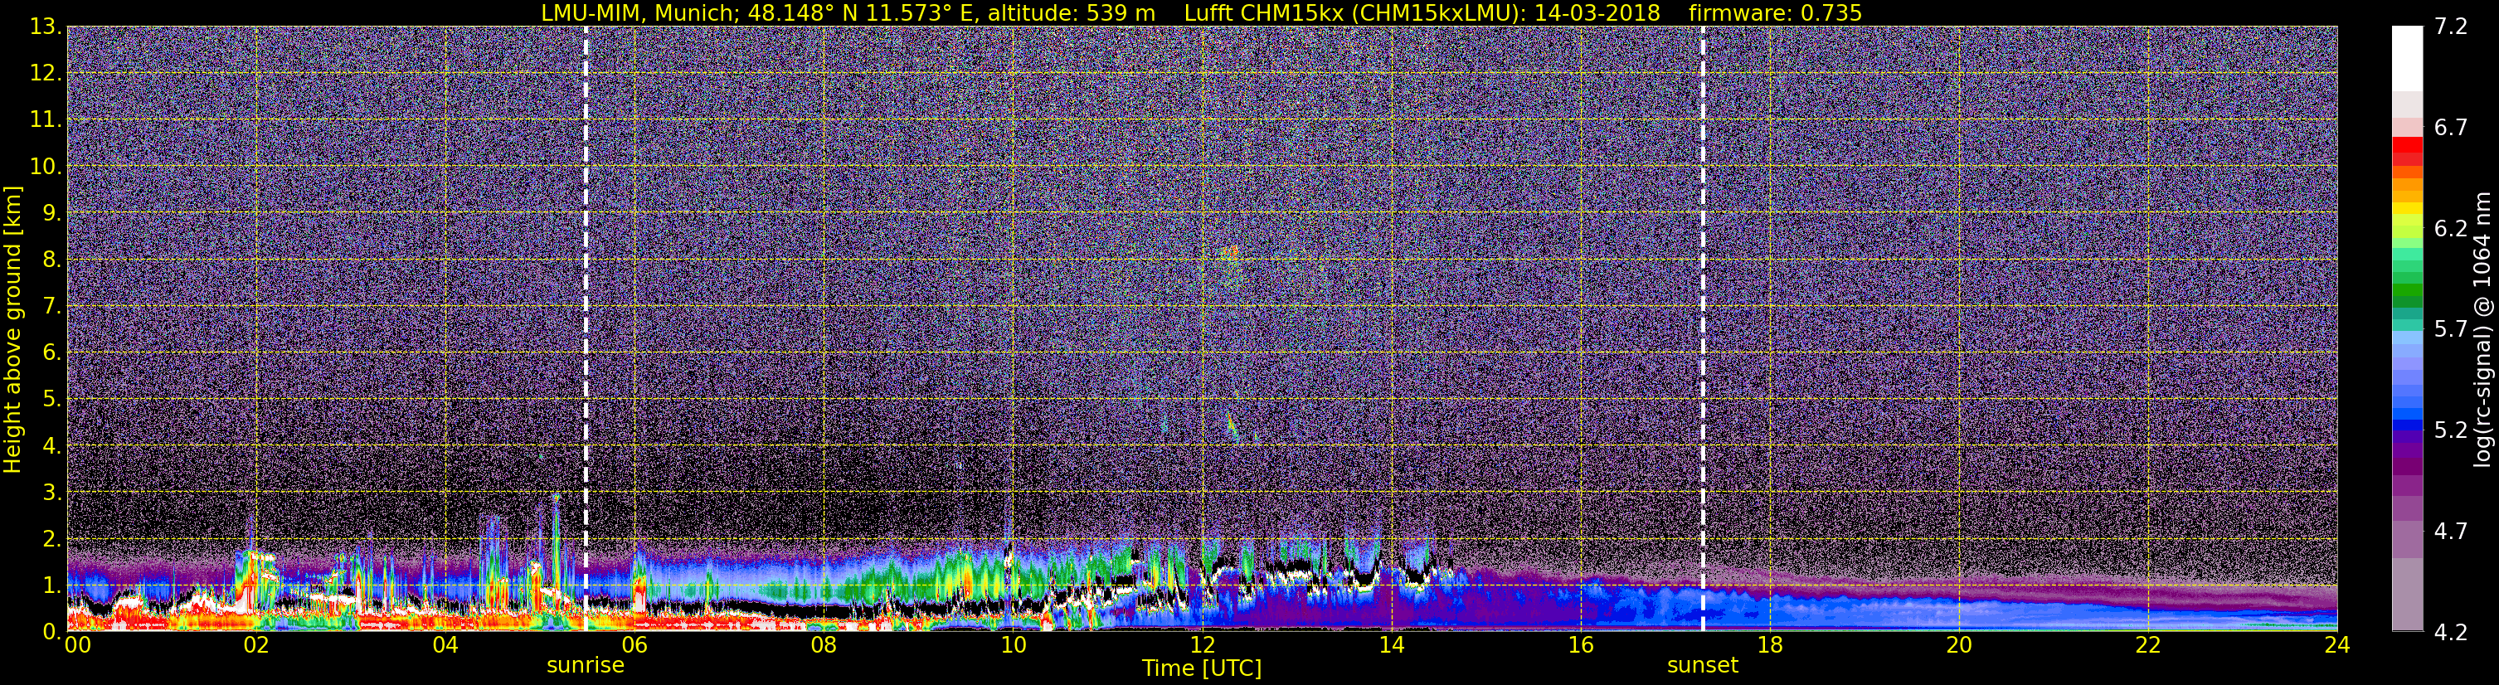Click the 'sunset' label below the axis
The height and width of the screenshot is (685, 2499).
pyautogui.click(x=1703, y=666)
